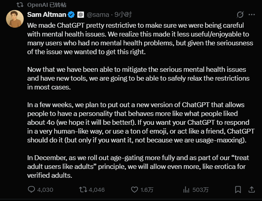
Task: Bookmark this post
Action: (238, 189)
